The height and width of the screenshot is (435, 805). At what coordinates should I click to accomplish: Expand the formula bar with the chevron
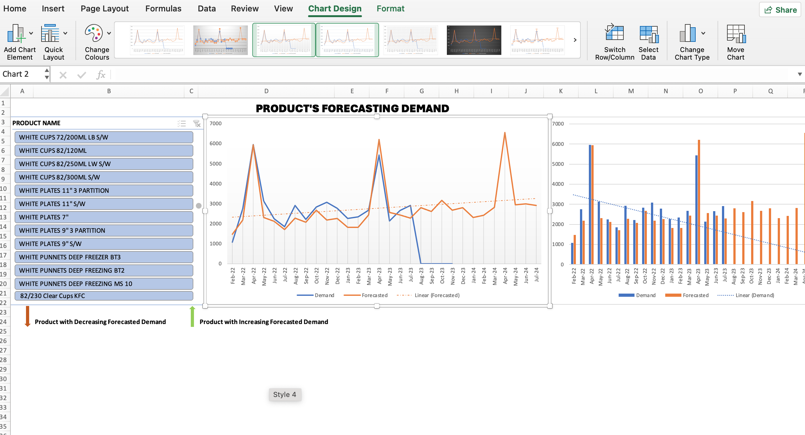[x=800, y=75]
